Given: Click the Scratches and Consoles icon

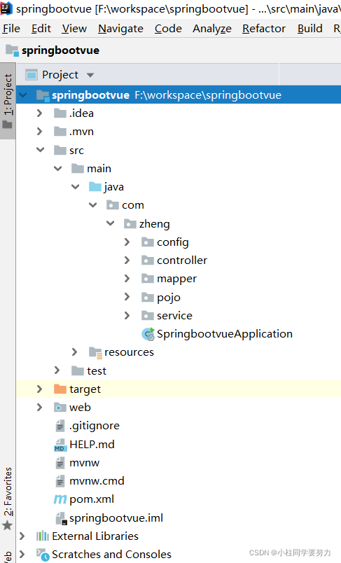Looking at the screenshot, I should pyautogui.click(x=43, y=555).
